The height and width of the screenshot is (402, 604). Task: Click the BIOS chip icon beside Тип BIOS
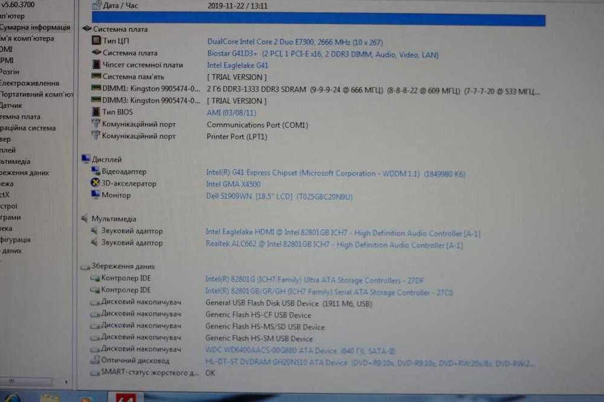(x=96, y=112)
